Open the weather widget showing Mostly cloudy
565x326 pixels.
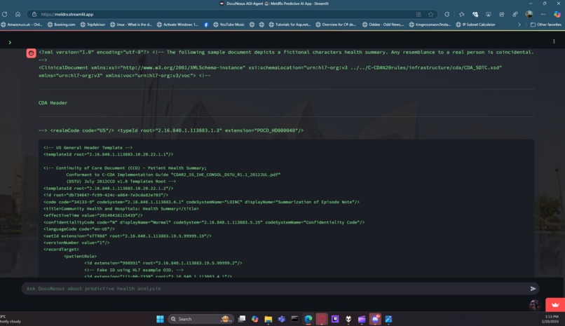(x=11, y=319)
